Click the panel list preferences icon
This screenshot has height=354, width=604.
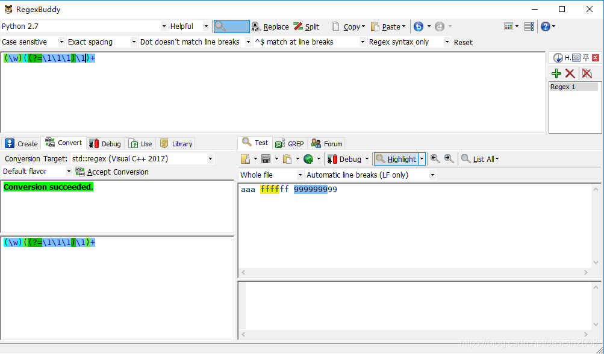pos(529,26)
